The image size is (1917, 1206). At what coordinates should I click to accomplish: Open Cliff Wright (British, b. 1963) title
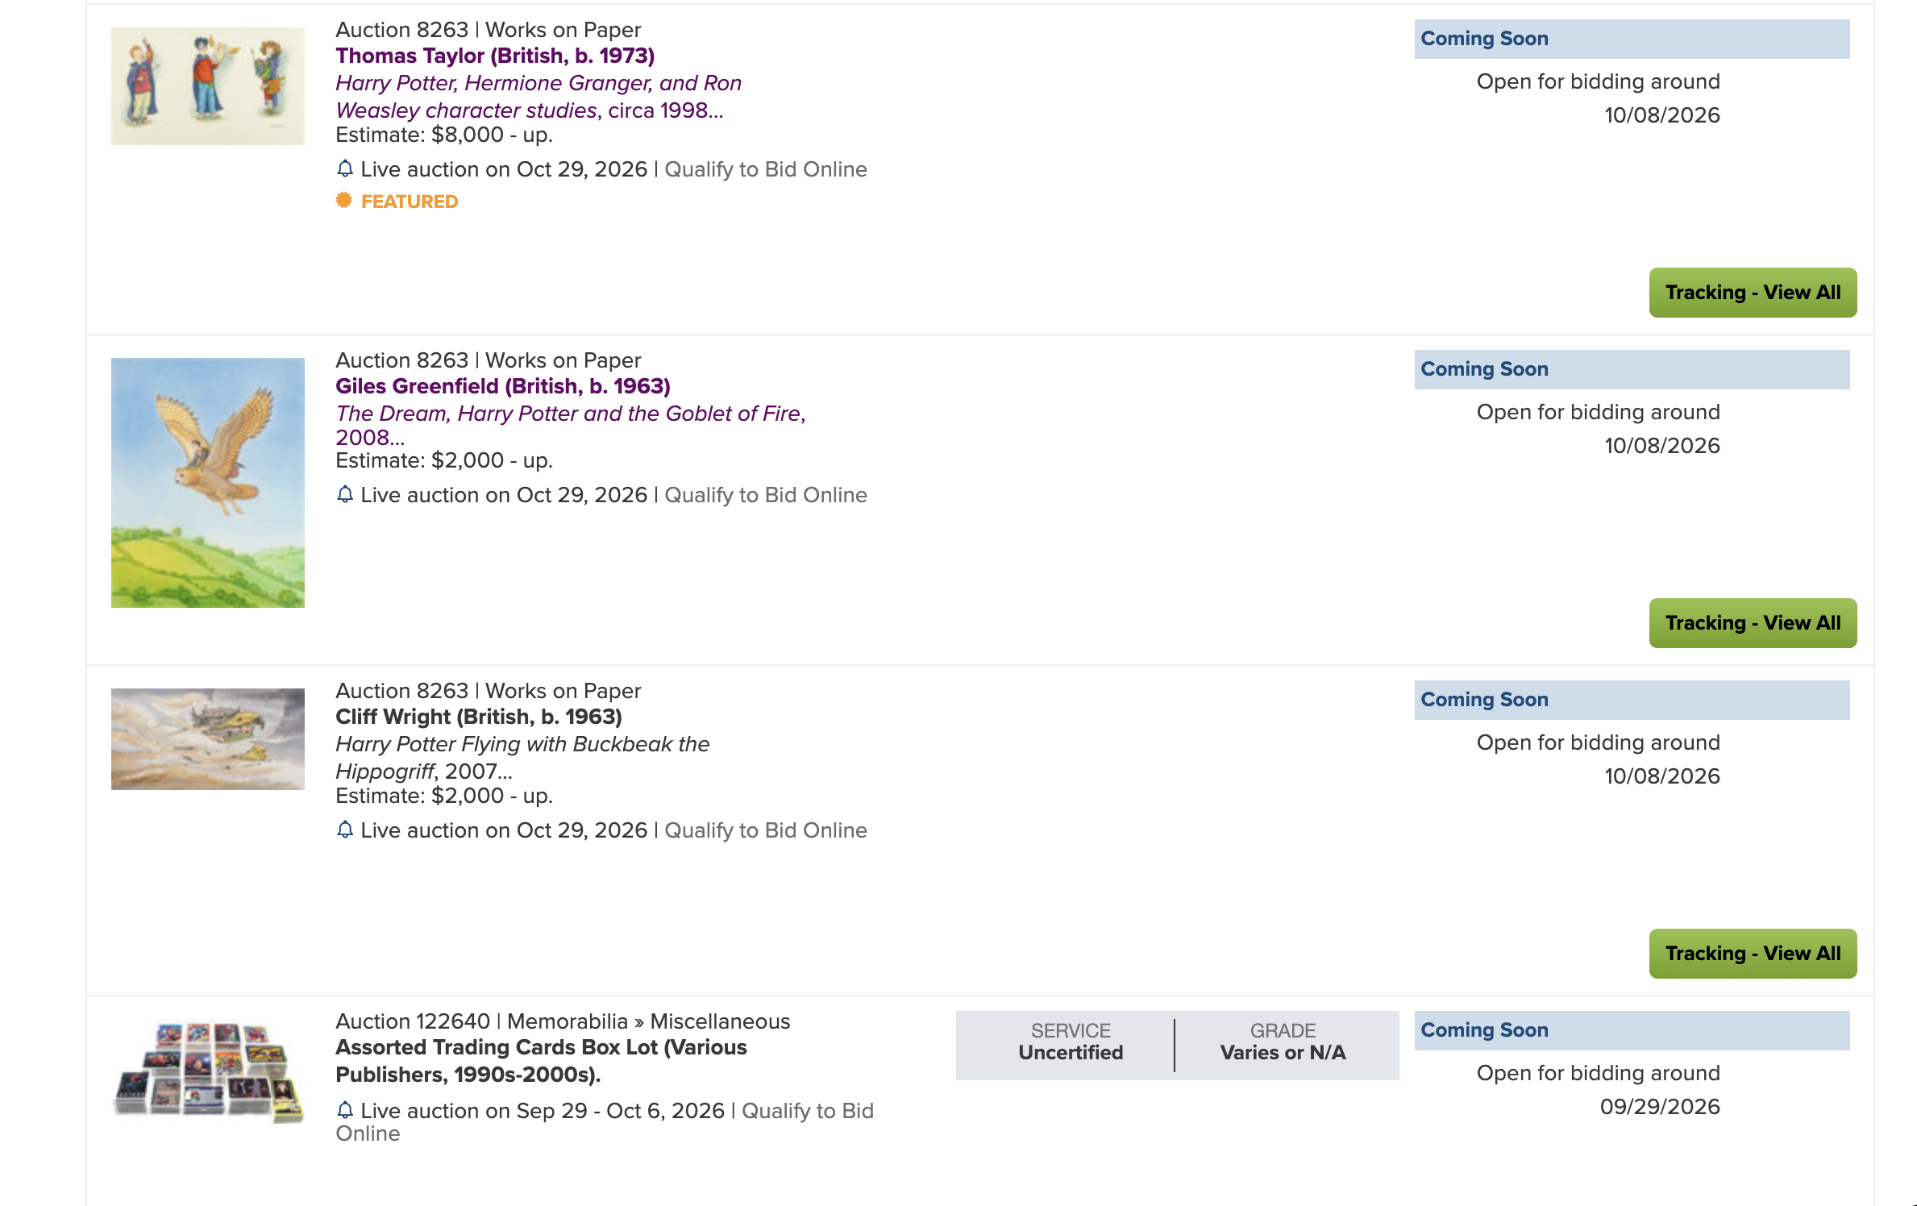[x=479, y=717]
